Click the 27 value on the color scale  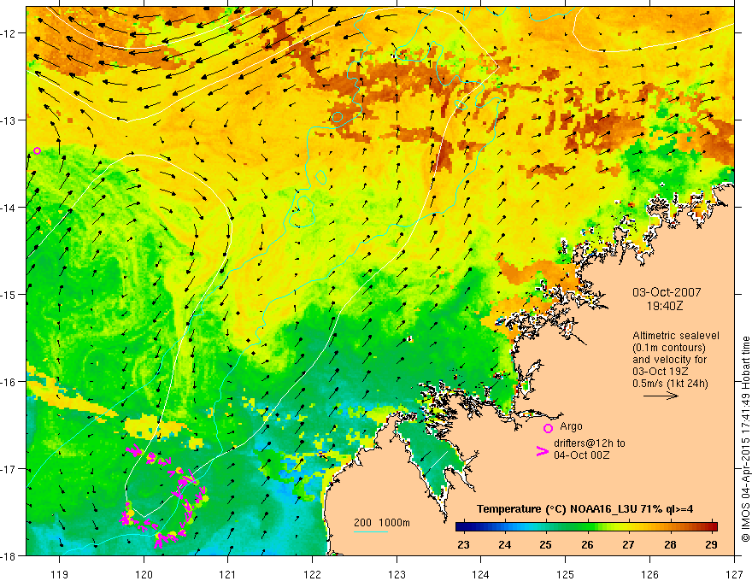628,544
